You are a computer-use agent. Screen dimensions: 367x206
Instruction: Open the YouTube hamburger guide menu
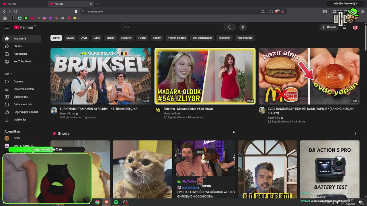pos(7,27)
